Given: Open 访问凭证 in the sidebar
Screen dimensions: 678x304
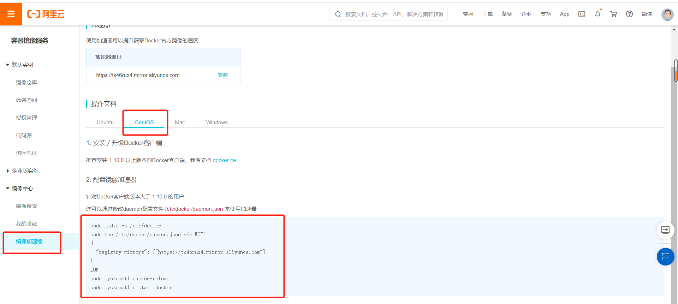Looking at the screenshot, I should [x=26, y=153].
